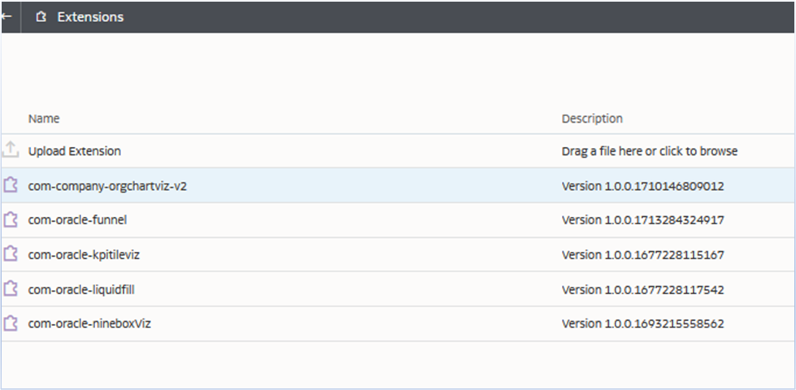Sort by the Description column header
Viewport: 796px width, 390px height.
[x=592, y=119]
